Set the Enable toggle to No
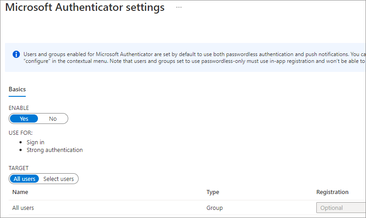366x218 pixels. pos(53,119)
